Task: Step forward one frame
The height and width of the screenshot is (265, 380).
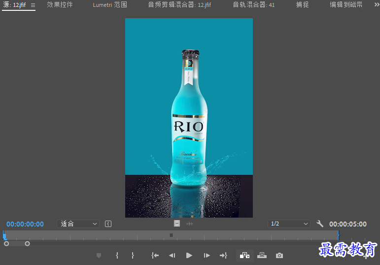Action: pos(207,255)
